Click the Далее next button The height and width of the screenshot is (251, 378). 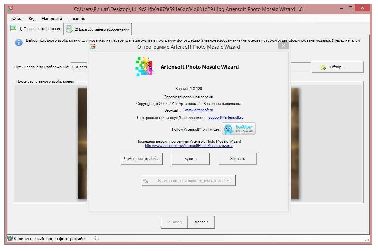[202, 222]
